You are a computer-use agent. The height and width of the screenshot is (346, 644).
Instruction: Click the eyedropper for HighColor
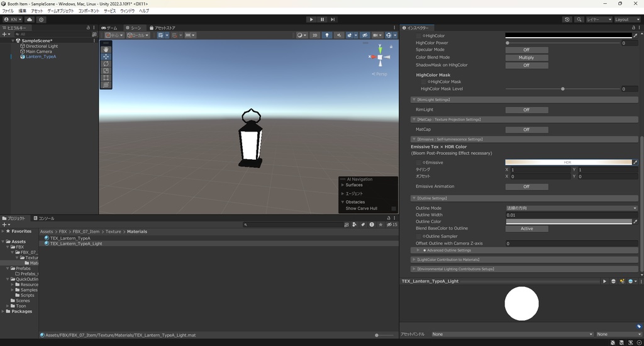[x=635, y=36]
